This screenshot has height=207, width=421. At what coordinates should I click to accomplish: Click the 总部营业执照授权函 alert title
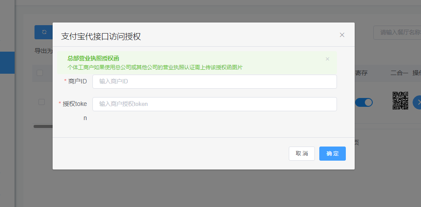(93, 58)
